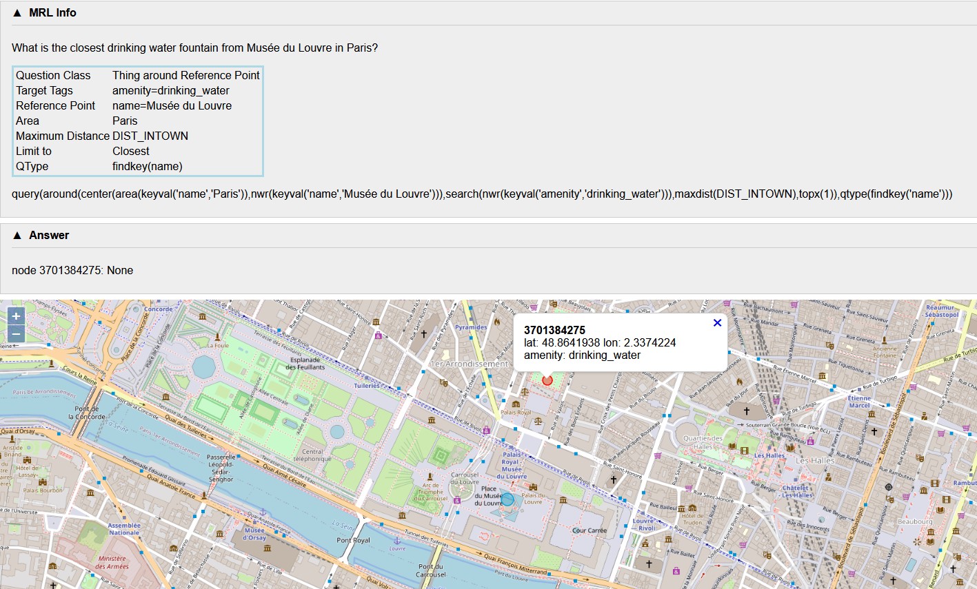
Task: Click the Cour Carrée label
Action: 590,530
